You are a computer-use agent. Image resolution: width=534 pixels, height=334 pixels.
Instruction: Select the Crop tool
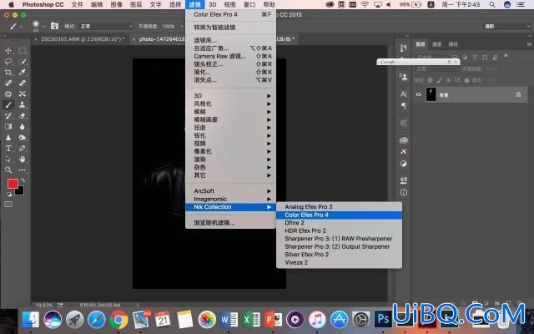[8, 73]
